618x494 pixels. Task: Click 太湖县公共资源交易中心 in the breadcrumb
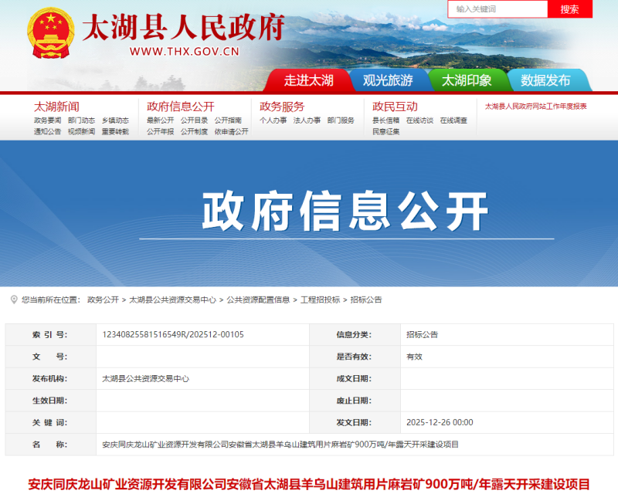pos(172,299)
